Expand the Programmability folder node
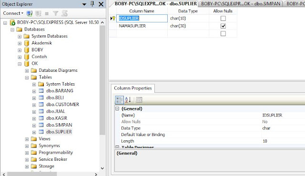Screen dimensions: 305x176 pyautogui.click(x=27, y=153)
